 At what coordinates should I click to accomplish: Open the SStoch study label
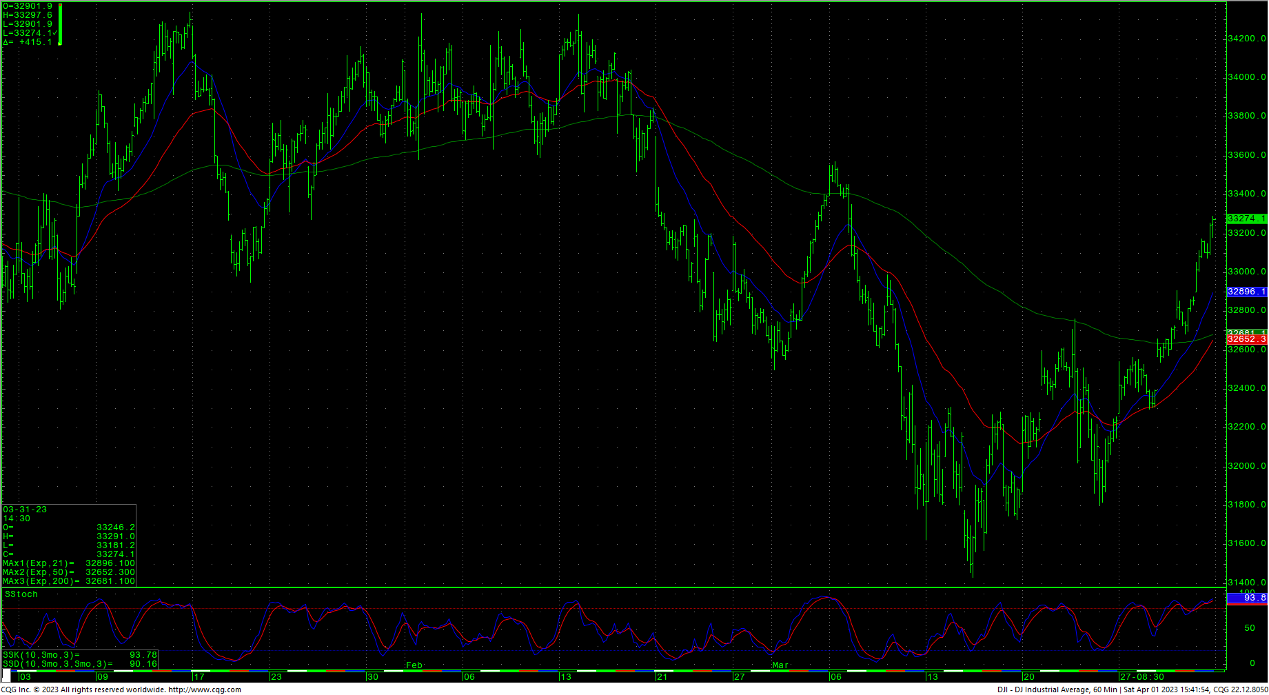(21, 594)
